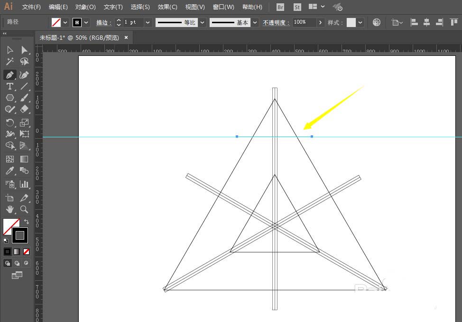Reset to default fill and stroke
462x322 pixels.
(x=6, y=240)
